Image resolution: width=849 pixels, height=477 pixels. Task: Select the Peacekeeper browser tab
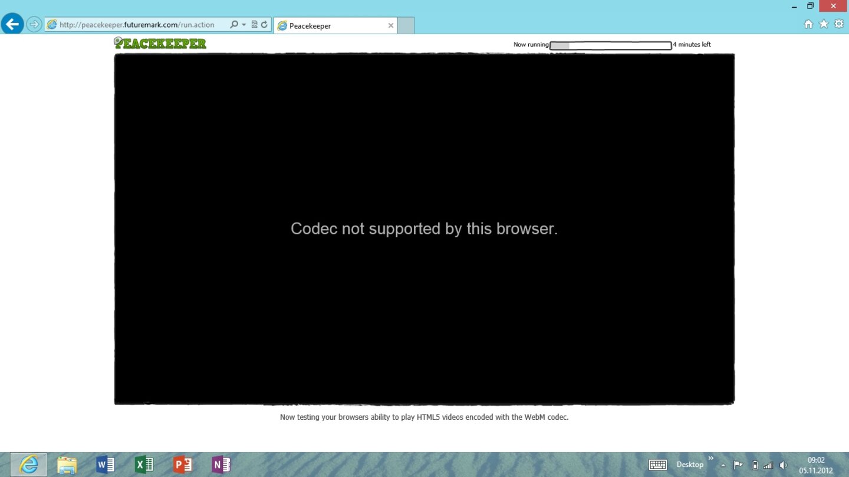[x=335, y=25]
